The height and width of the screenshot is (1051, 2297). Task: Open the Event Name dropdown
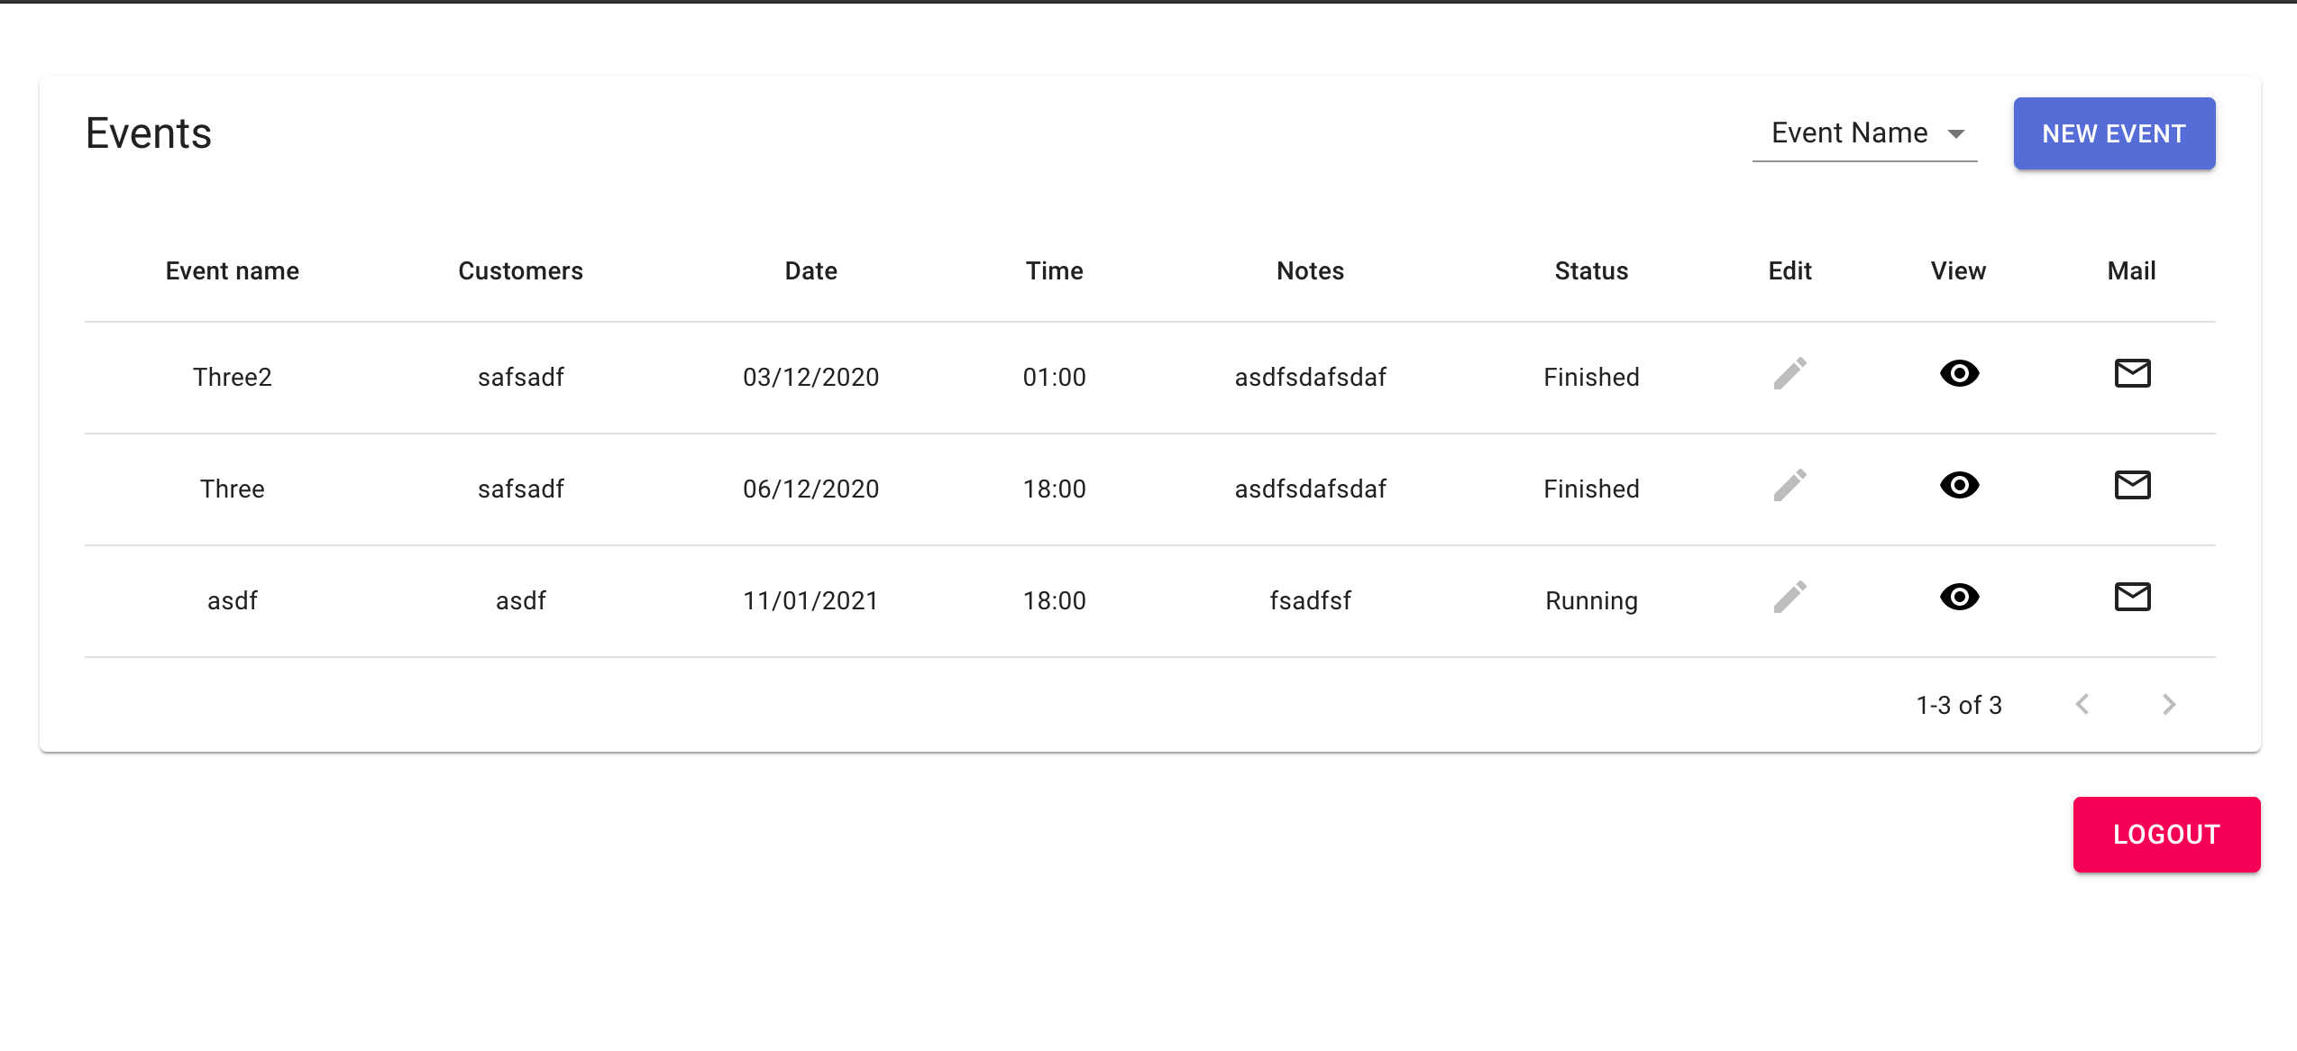click(1864, 133)
